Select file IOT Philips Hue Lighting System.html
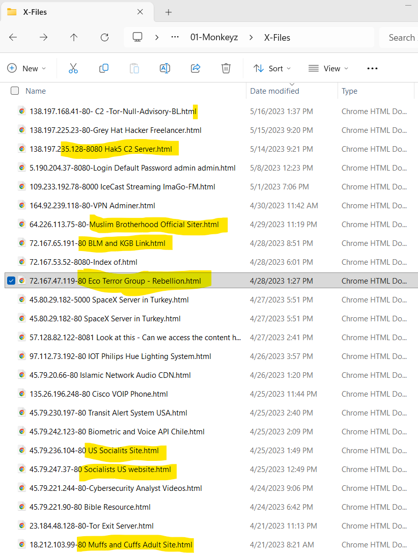Screen dimensions: 418x553 tap(120, 356)
